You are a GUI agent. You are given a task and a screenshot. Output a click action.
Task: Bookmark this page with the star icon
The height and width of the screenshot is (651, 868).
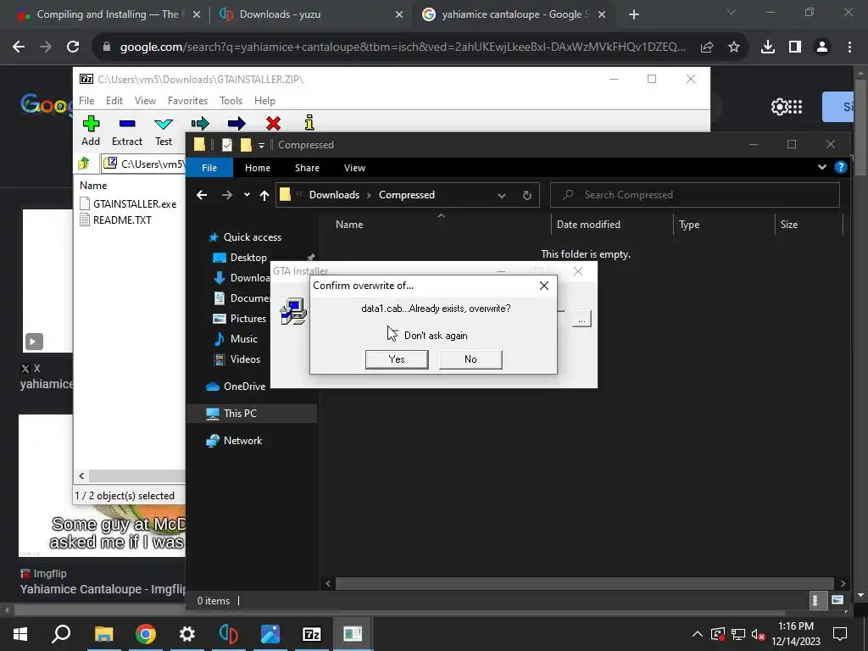click(x=734, y=47)
